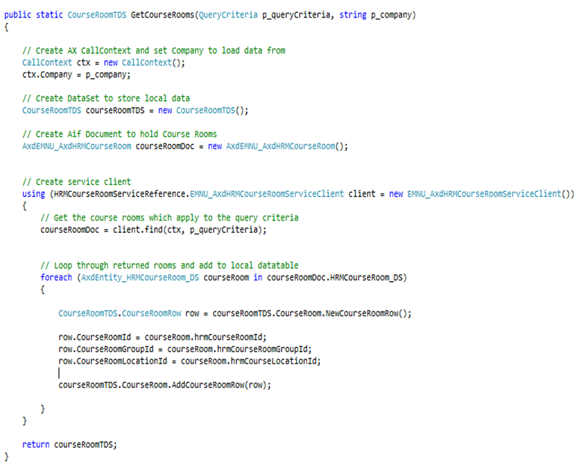Click AxdEntity_HRMCourseRoom_DS type in foreach
The width and height of the screenshot is (579, 464).
coord(140,277)
